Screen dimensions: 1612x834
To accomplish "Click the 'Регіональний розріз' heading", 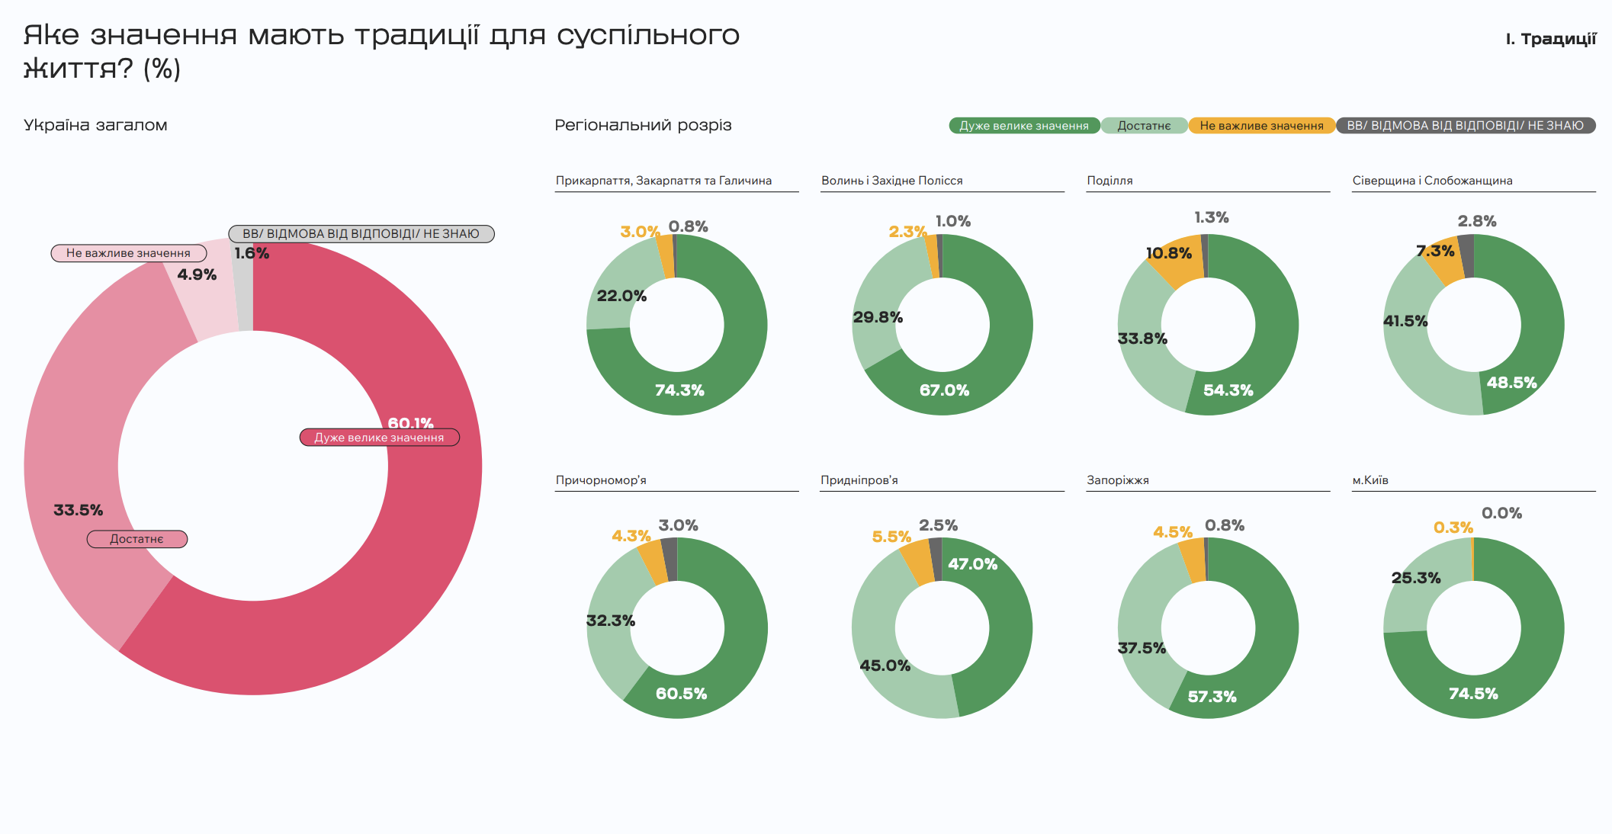I will pos(643,125).
